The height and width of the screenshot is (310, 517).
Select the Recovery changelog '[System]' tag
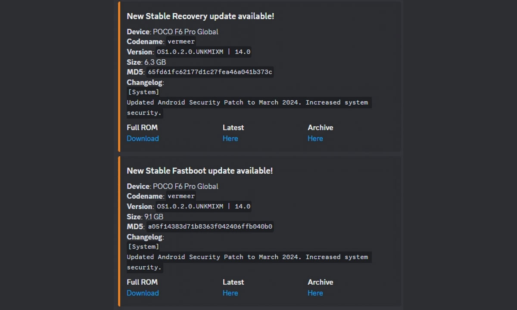(143, 92)
